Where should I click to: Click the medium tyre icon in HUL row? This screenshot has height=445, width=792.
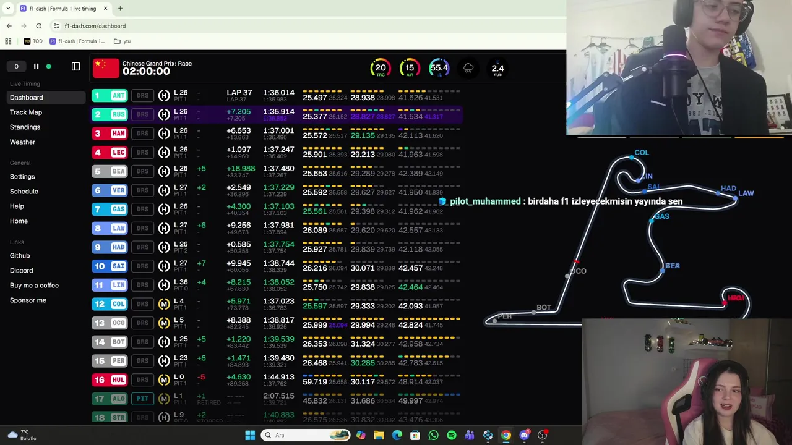164,379
